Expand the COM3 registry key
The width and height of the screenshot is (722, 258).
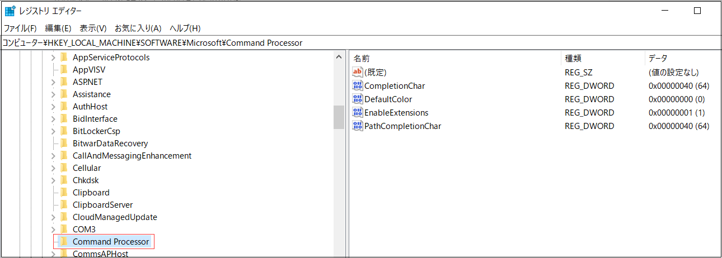[53, 230]
